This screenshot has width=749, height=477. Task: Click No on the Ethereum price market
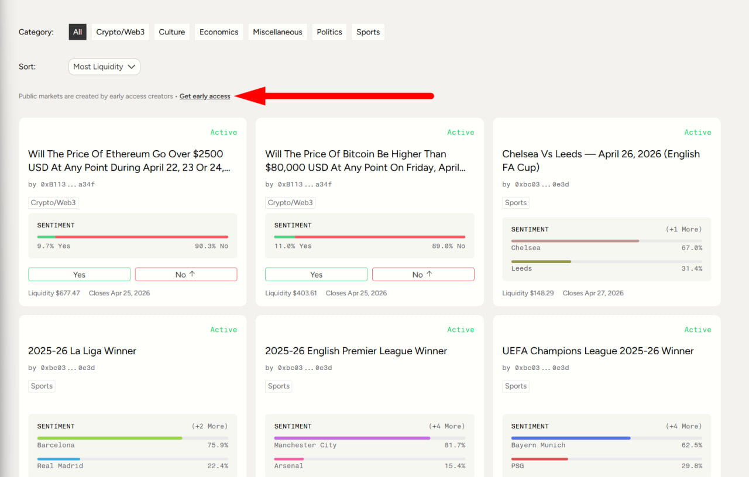[186, 275]
